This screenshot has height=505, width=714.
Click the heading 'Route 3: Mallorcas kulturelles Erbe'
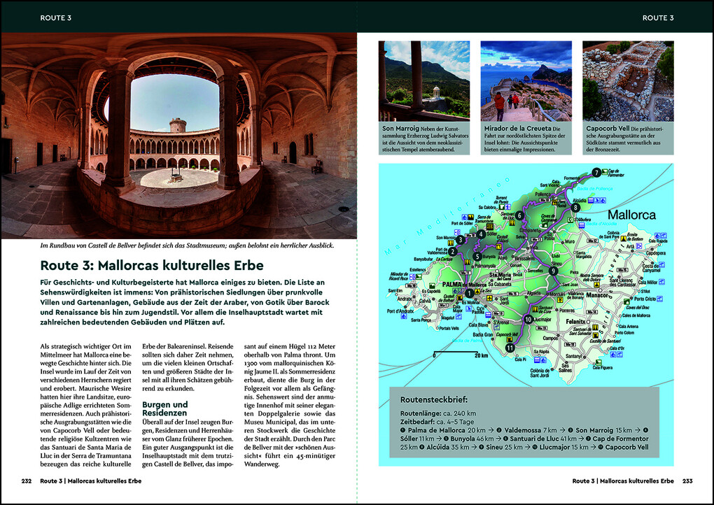coord(152,265)
